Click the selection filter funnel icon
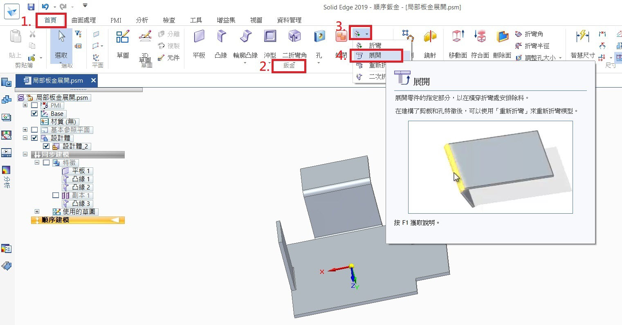 78,35
